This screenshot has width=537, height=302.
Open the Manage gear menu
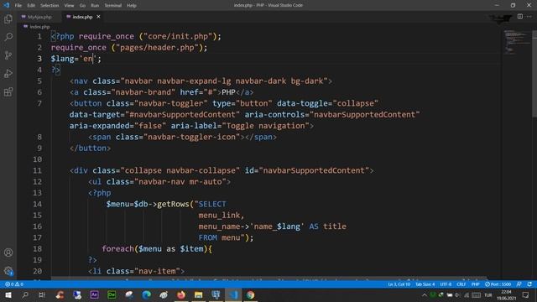8,271
